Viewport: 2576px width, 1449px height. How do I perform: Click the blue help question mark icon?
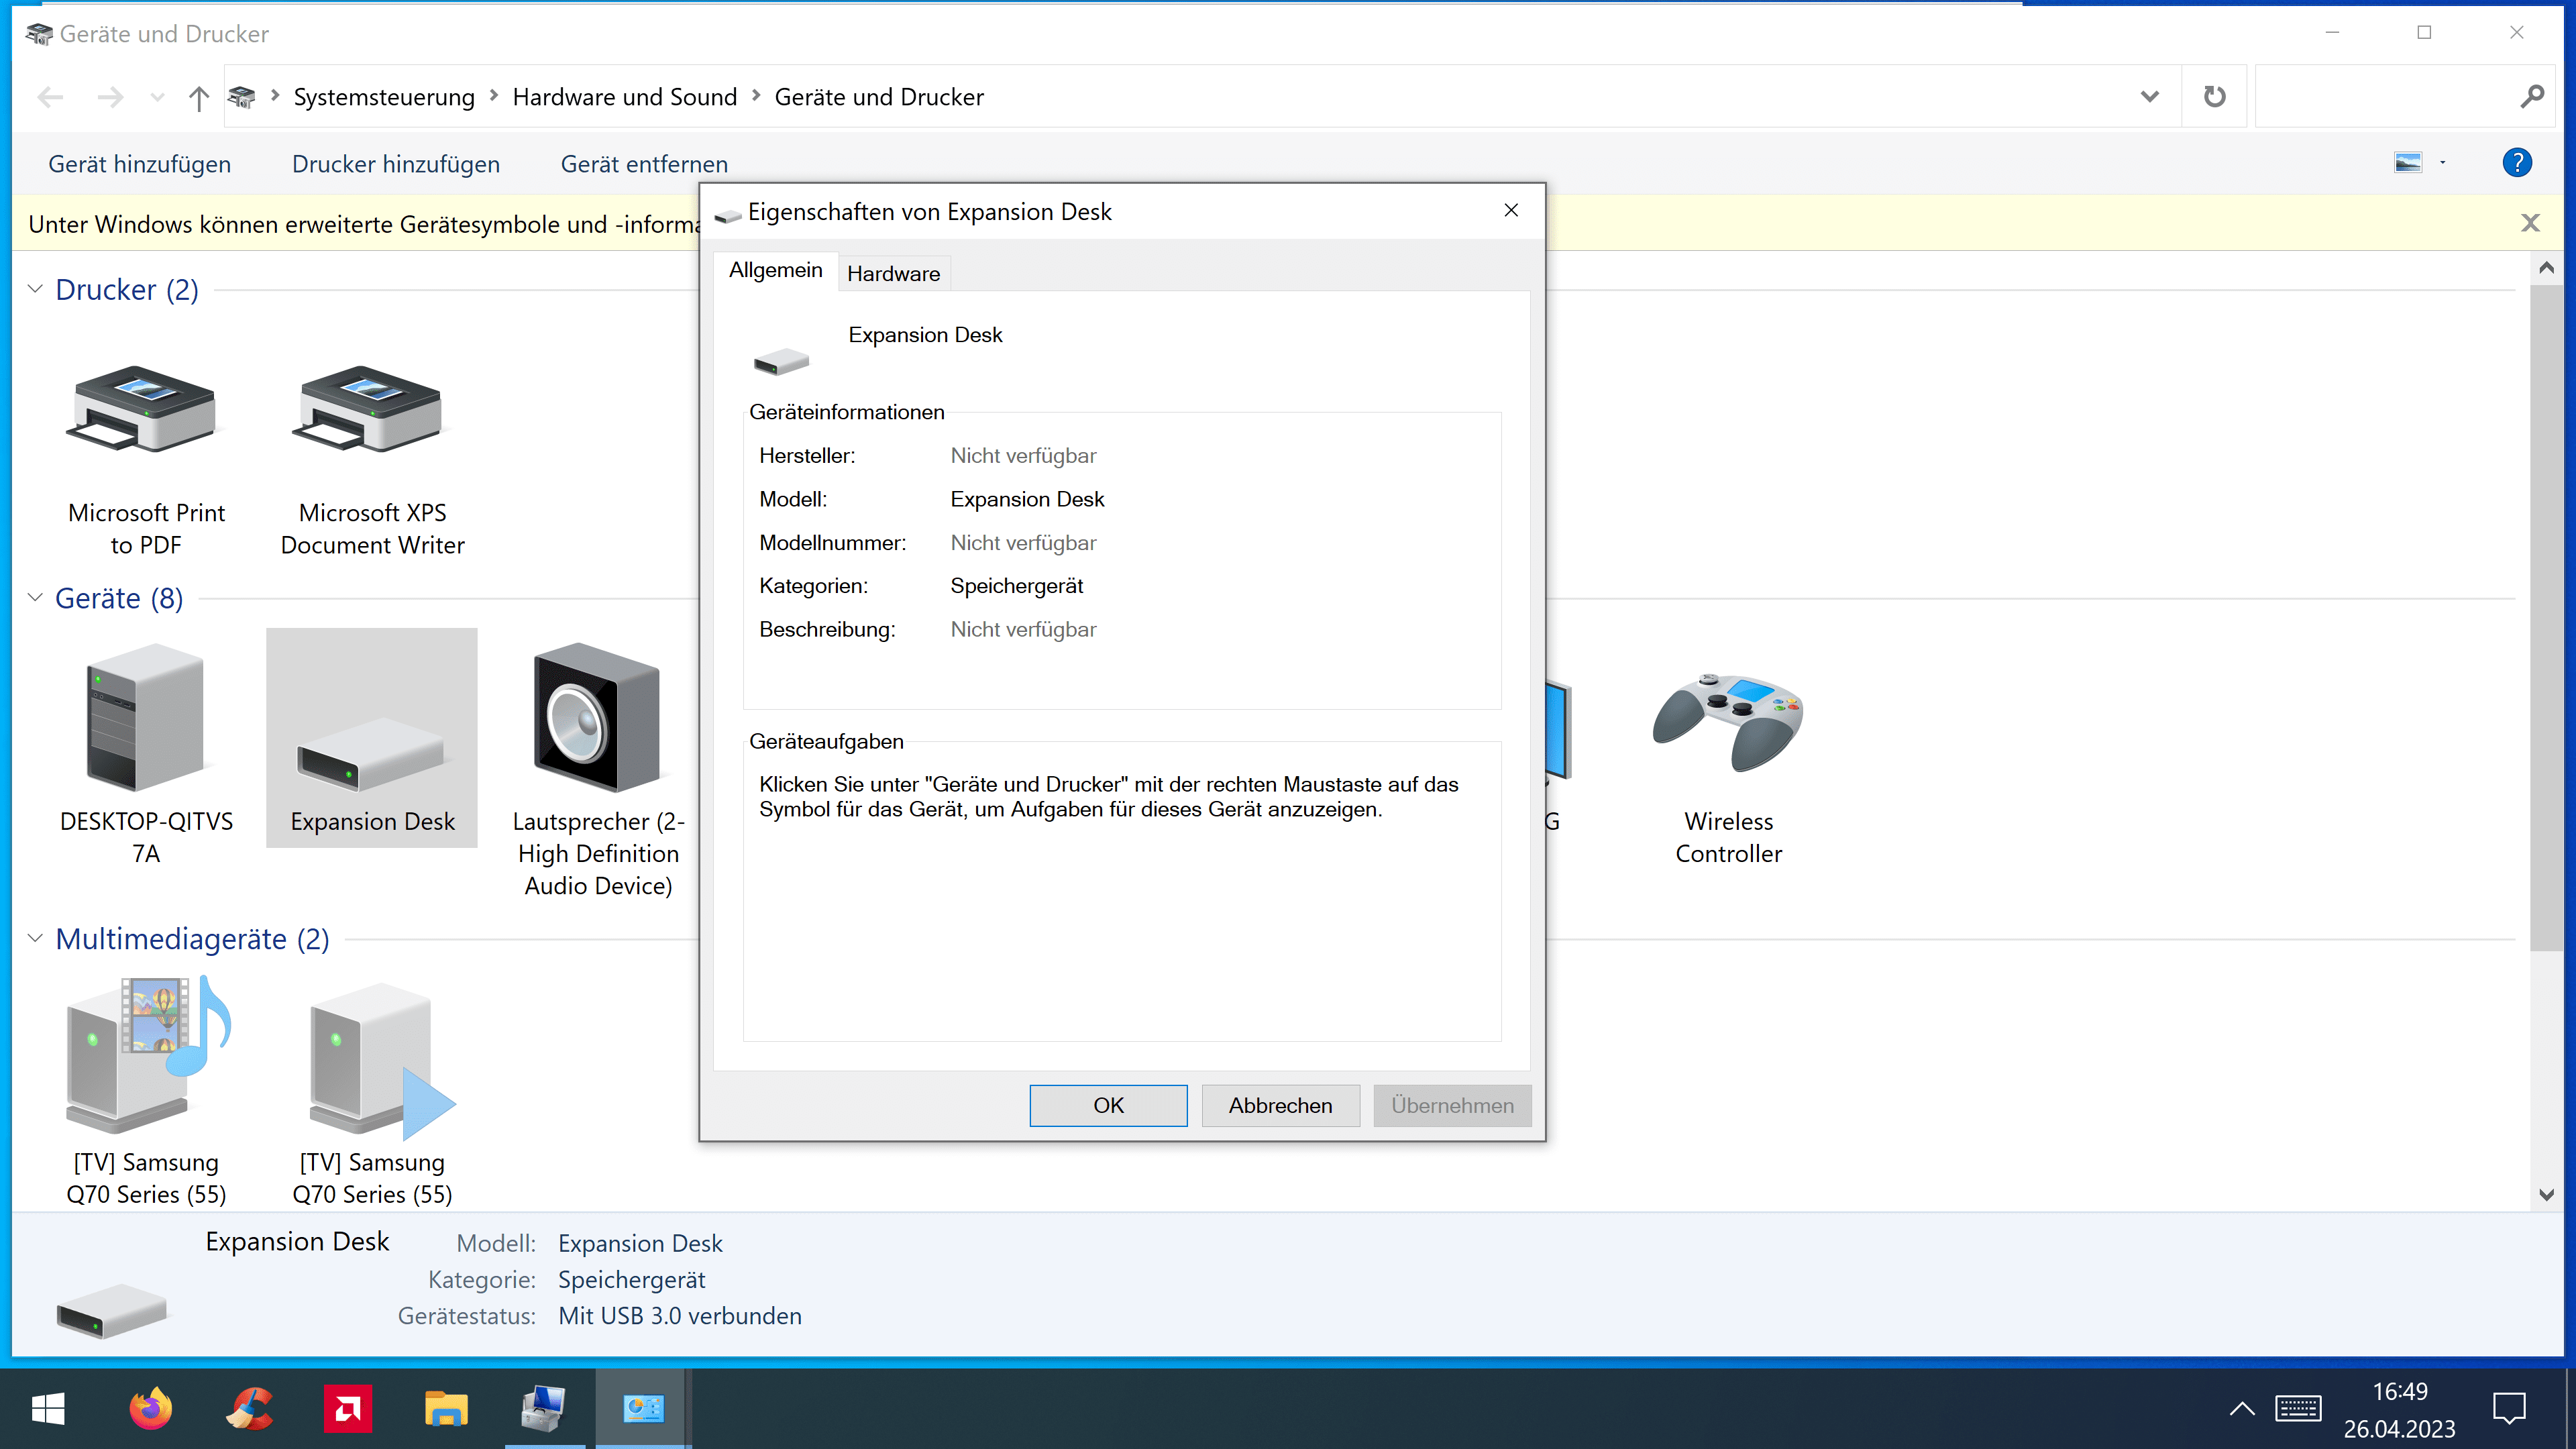(x=2516, y=163)
